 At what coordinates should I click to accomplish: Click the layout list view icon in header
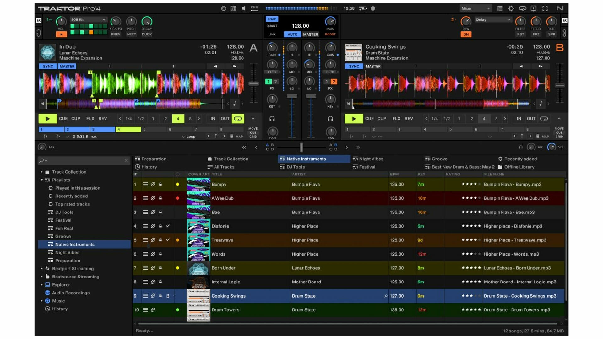pyautogui.click(x=500, y=8)
